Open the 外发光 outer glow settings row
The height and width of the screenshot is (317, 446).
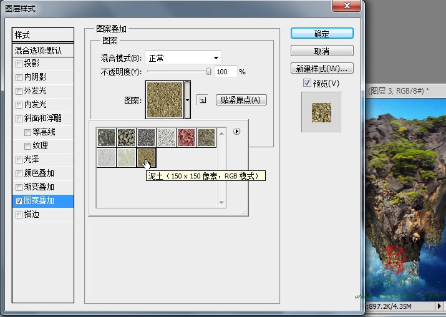[43, 90]
